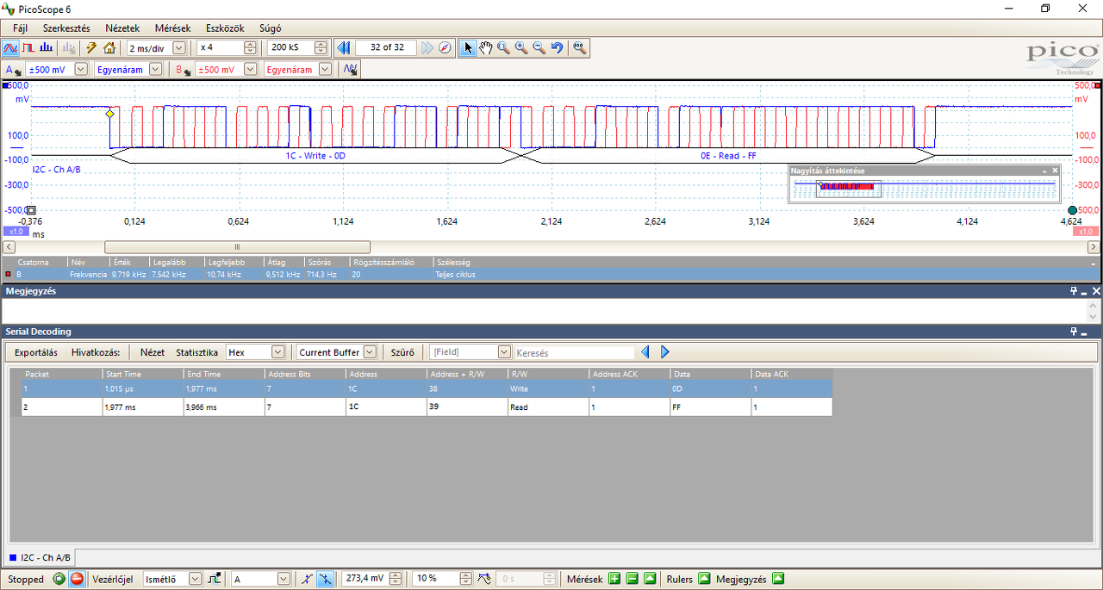Open Rulers settings green icon
The height and width of the screenshot is (590, 1103).
(x=704, y=579)
